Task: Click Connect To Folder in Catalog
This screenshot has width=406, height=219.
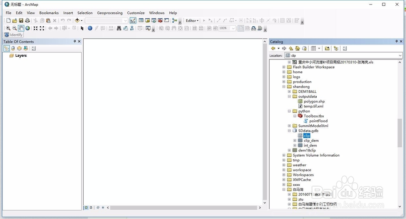Action: point(327,48)
